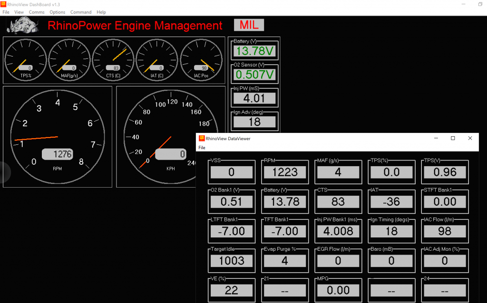Viewport: 487px width, 303px height.
Task: Click the Target Idle value 1003
Action: point(232,261)
